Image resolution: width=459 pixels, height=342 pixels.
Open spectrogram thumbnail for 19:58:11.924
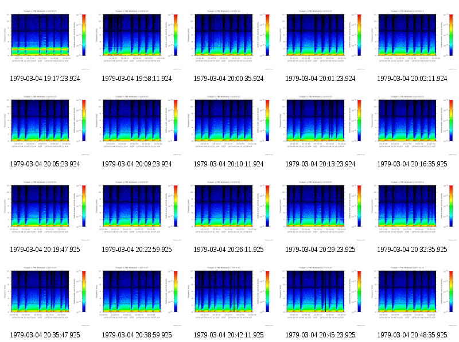(138, 40)
